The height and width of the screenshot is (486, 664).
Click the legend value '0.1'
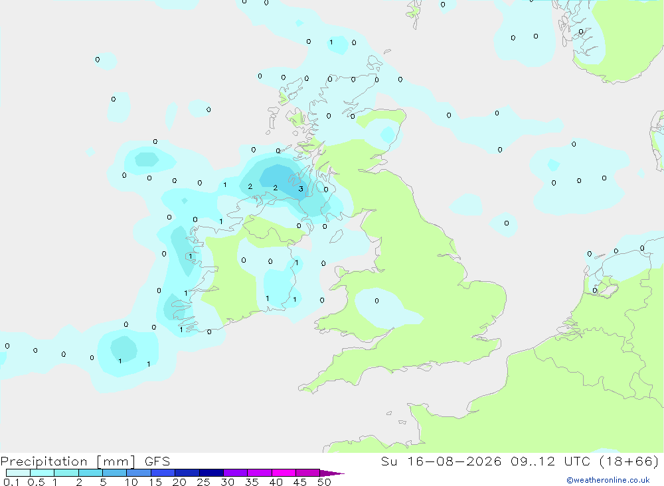(x=11, y=482)
